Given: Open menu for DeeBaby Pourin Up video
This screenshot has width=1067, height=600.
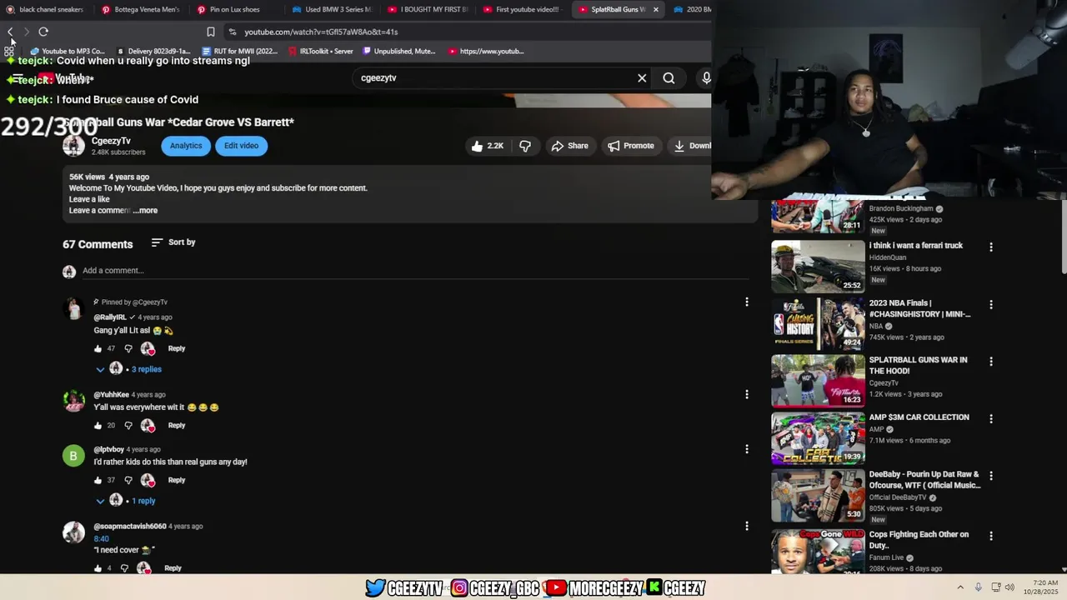Looking at the screenshot, I should (x=991, y=475).
